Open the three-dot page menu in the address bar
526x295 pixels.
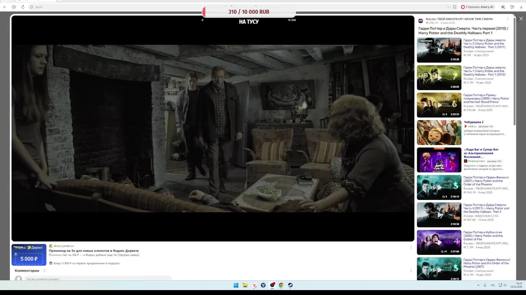click(449, 7)
